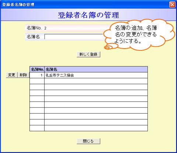Screen dimensions: 177x153
Task: Click the 変更 button beside row 1
Action: [12, 75]
